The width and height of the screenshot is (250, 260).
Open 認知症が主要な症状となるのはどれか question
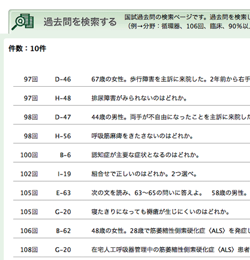point(145,155)
